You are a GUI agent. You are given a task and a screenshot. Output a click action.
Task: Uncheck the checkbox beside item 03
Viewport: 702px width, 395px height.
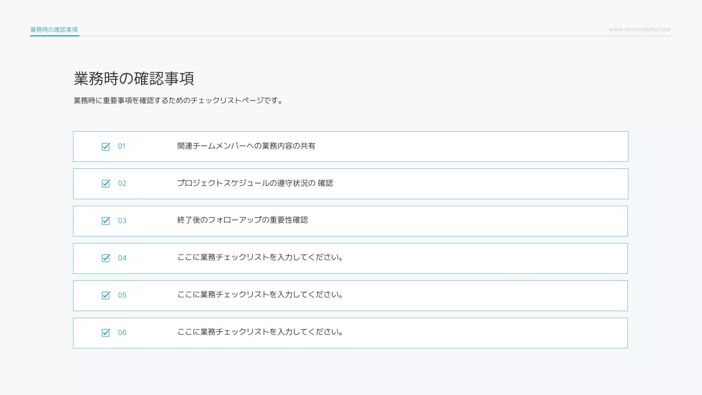[106, 221]
